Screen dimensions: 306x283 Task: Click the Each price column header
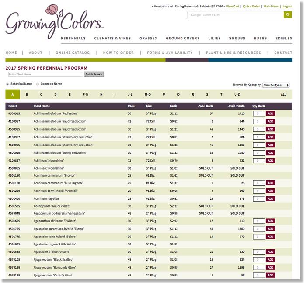click(173, 106)
